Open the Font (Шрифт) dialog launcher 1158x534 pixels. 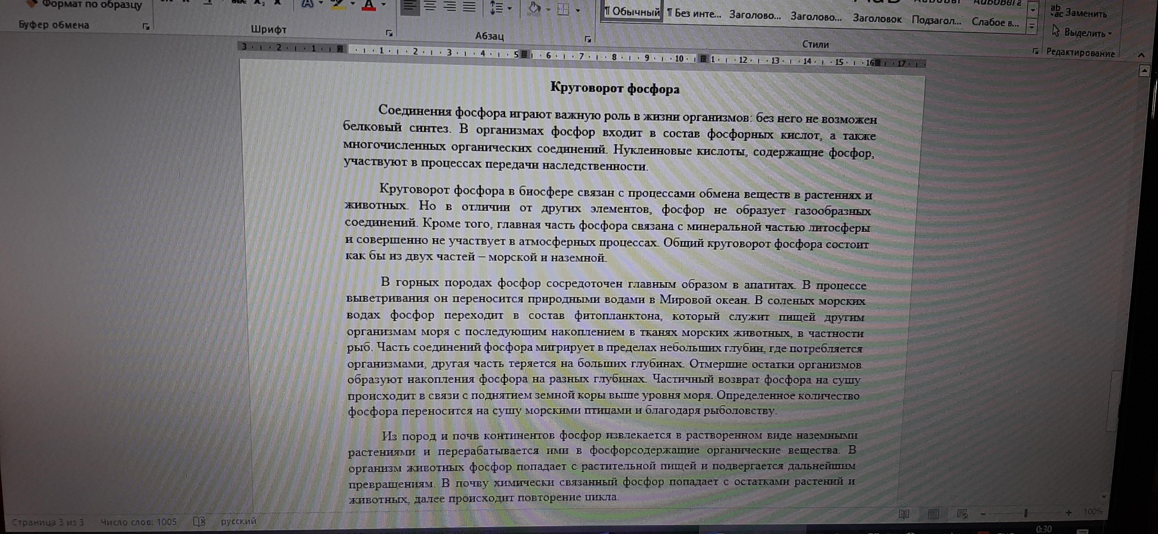coord(389,33)
